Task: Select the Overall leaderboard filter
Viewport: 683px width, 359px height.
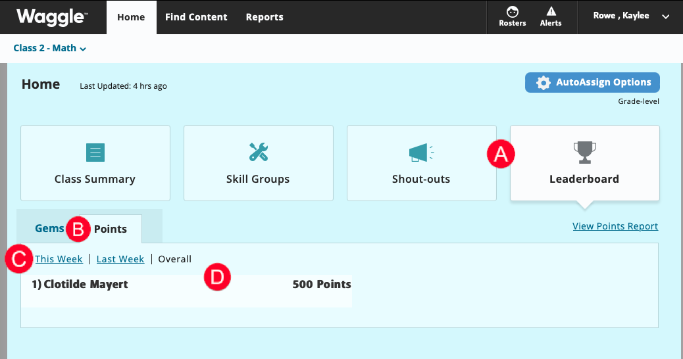Action: [174, 259]
